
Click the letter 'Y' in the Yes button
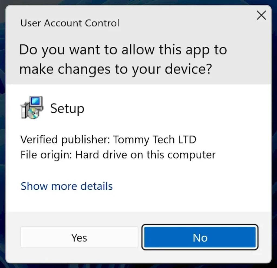[x=74, y=237]
